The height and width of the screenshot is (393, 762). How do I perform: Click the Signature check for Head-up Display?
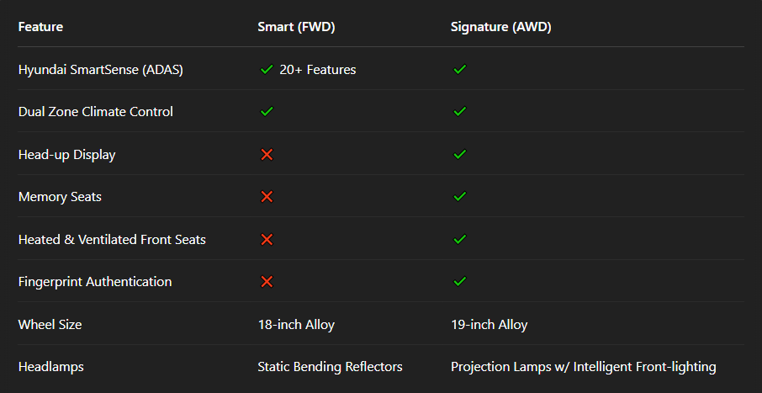click(459, 155)
